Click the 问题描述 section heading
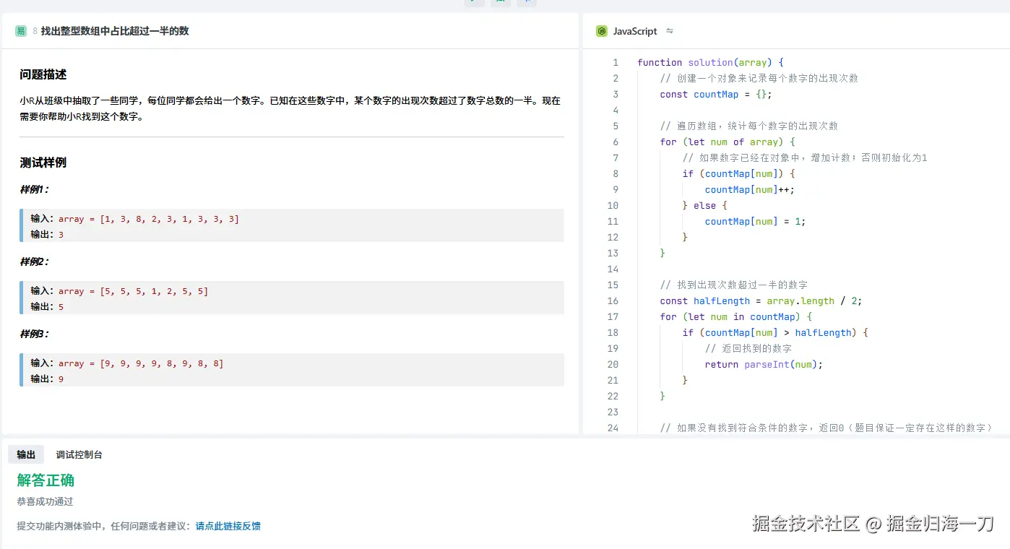The image size is (1010, 549). [x=43, y=74]
